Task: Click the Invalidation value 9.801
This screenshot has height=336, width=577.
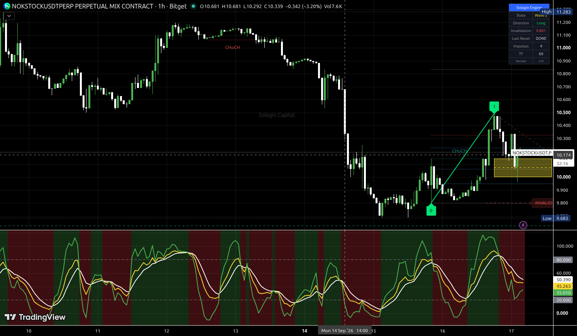Action: click(541, 31)
